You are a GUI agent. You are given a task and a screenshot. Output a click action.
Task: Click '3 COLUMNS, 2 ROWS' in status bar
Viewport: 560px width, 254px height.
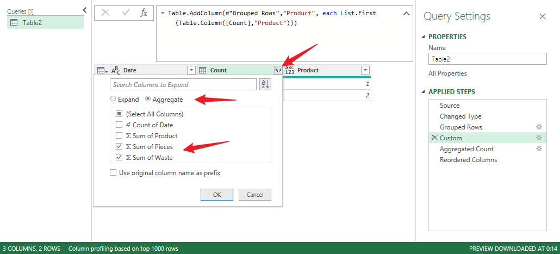32,249
